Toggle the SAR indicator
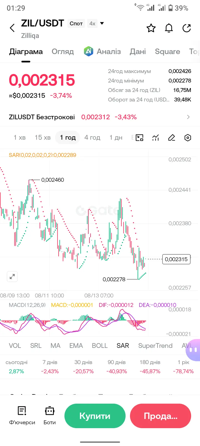The width and height of the screenshot is (200, 446). pyautogui.click(x=123, y=346)
